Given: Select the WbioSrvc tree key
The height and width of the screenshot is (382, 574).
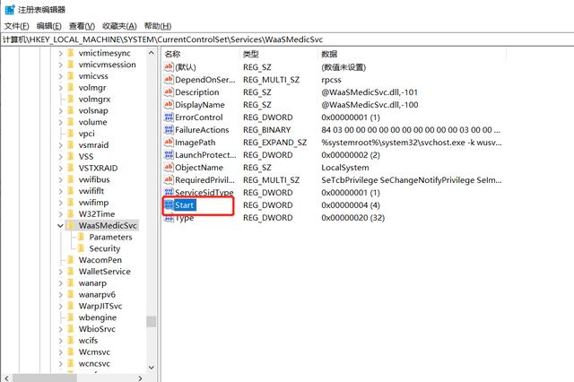Looking at the screenshot, I should tap(97, 329).
